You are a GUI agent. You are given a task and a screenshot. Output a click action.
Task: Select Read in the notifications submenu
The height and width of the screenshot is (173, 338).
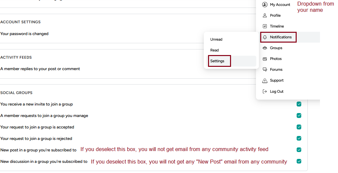click(x=215, y=50)
